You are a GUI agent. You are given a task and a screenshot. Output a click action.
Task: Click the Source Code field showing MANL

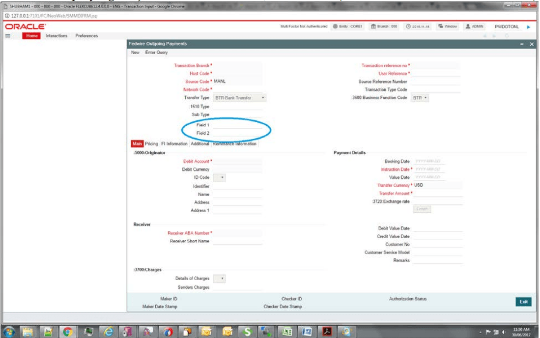(237, 81)
